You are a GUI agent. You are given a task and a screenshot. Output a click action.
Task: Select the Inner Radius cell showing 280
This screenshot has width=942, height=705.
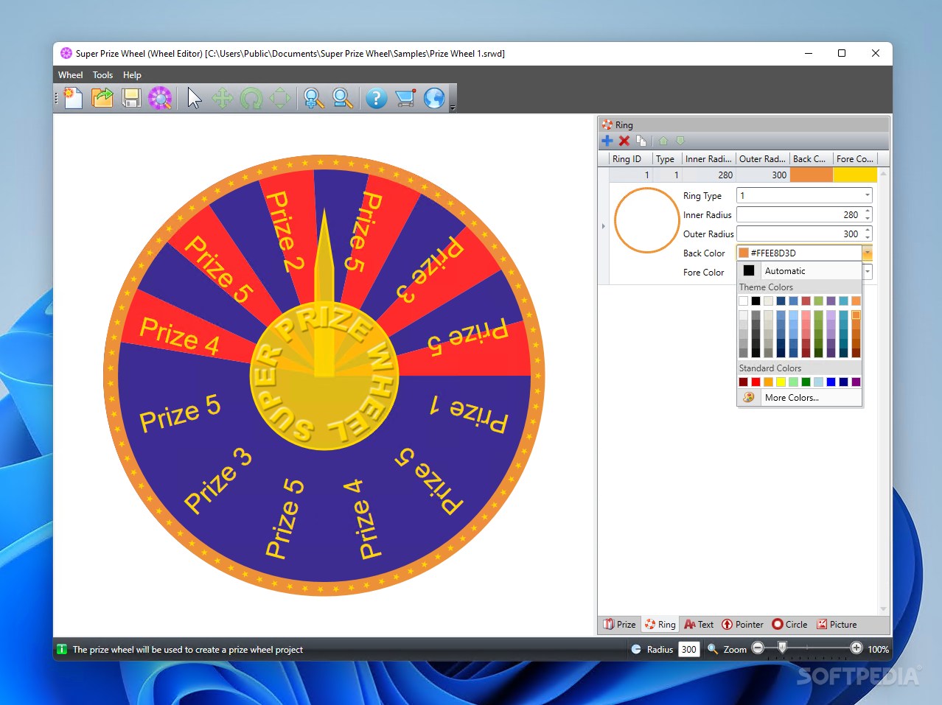point(709,175)
